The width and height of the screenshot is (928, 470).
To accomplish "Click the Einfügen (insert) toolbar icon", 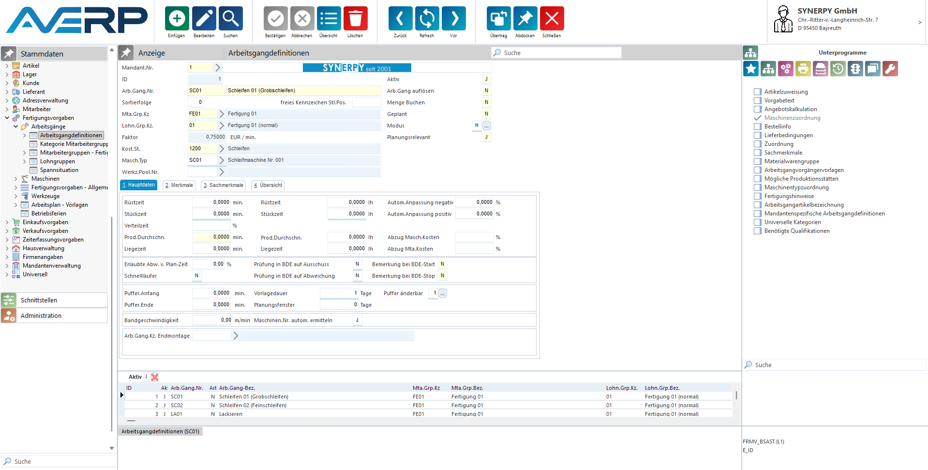I will coord(177,19).
